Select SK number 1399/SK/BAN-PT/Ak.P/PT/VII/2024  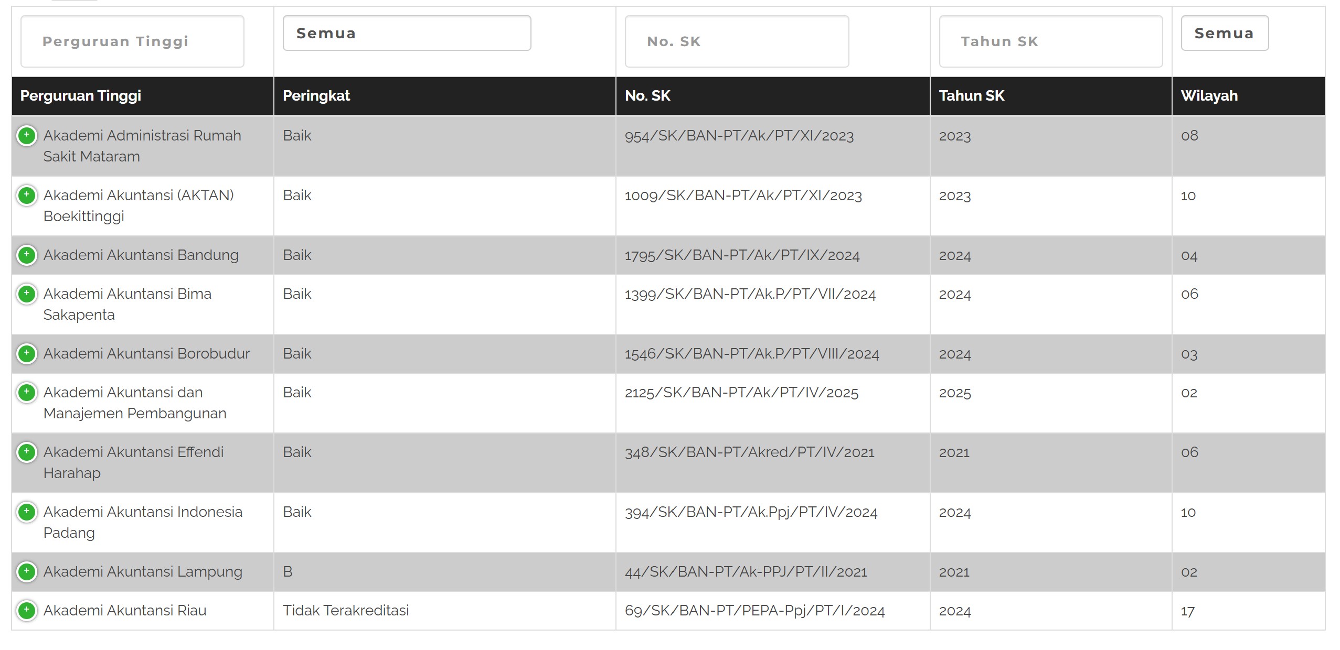750,294
